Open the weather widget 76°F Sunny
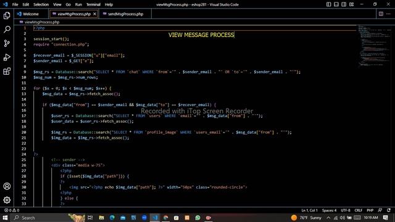 pos(306,218)
